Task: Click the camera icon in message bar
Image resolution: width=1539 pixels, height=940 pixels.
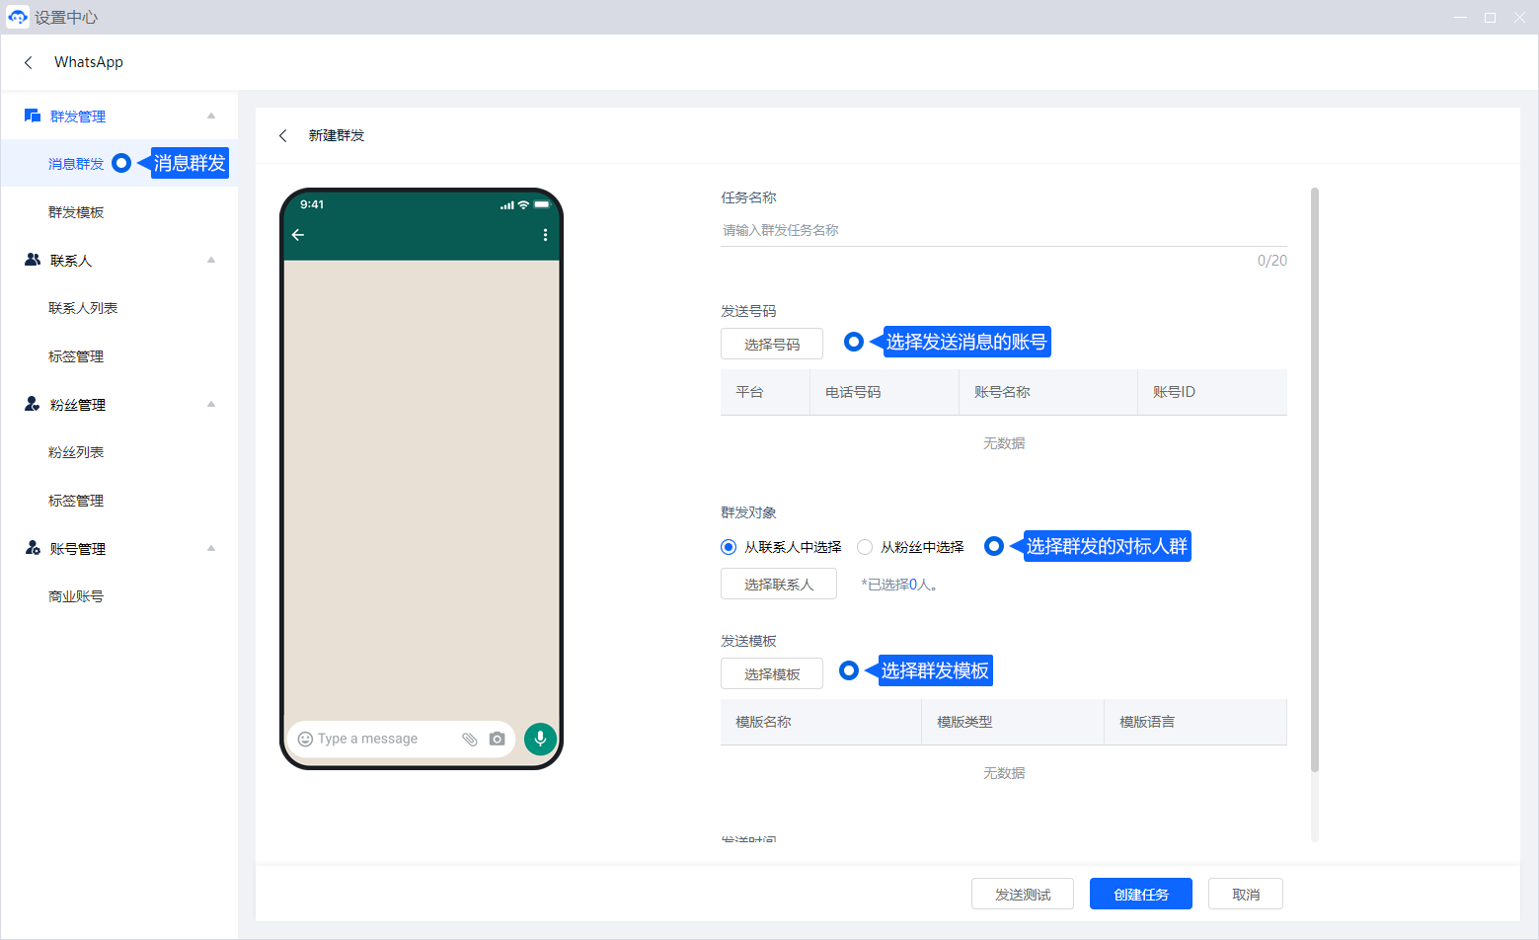Action: click(x=497, y=739)
